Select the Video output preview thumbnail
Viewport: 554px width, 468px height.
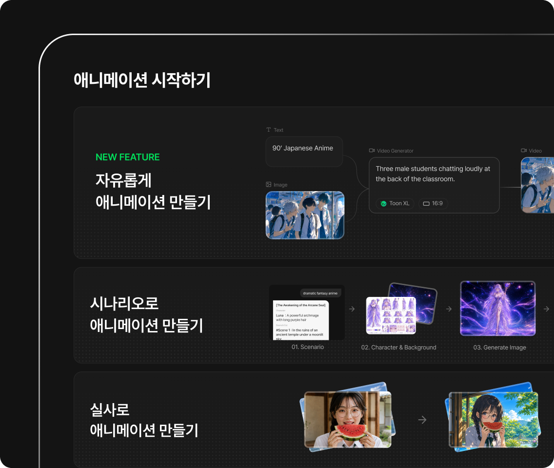tap(537, 185)
